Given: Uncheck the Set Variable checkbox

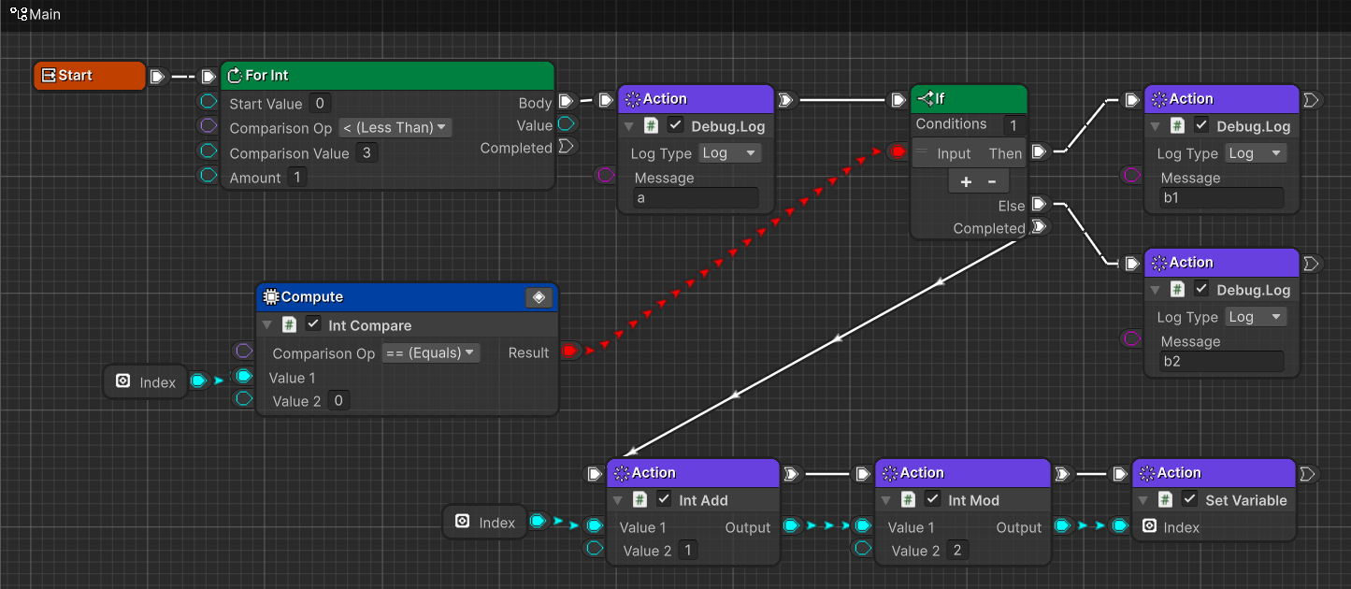Looking at the screenshot, I should [x=1189, y=499].
